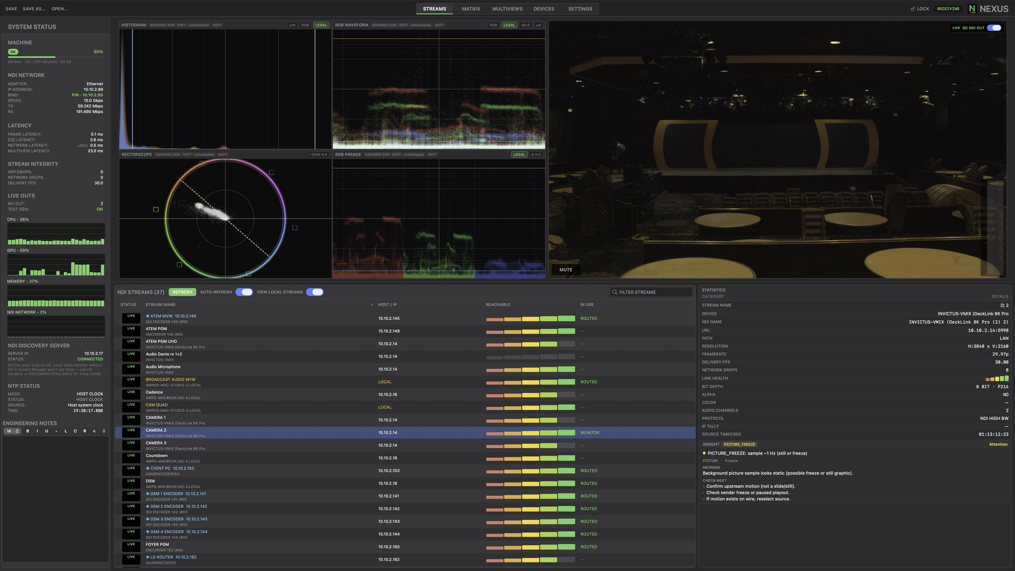The image size is (1015, 571).
Task: Open the Multiviews tab
Action: point(507,9)
